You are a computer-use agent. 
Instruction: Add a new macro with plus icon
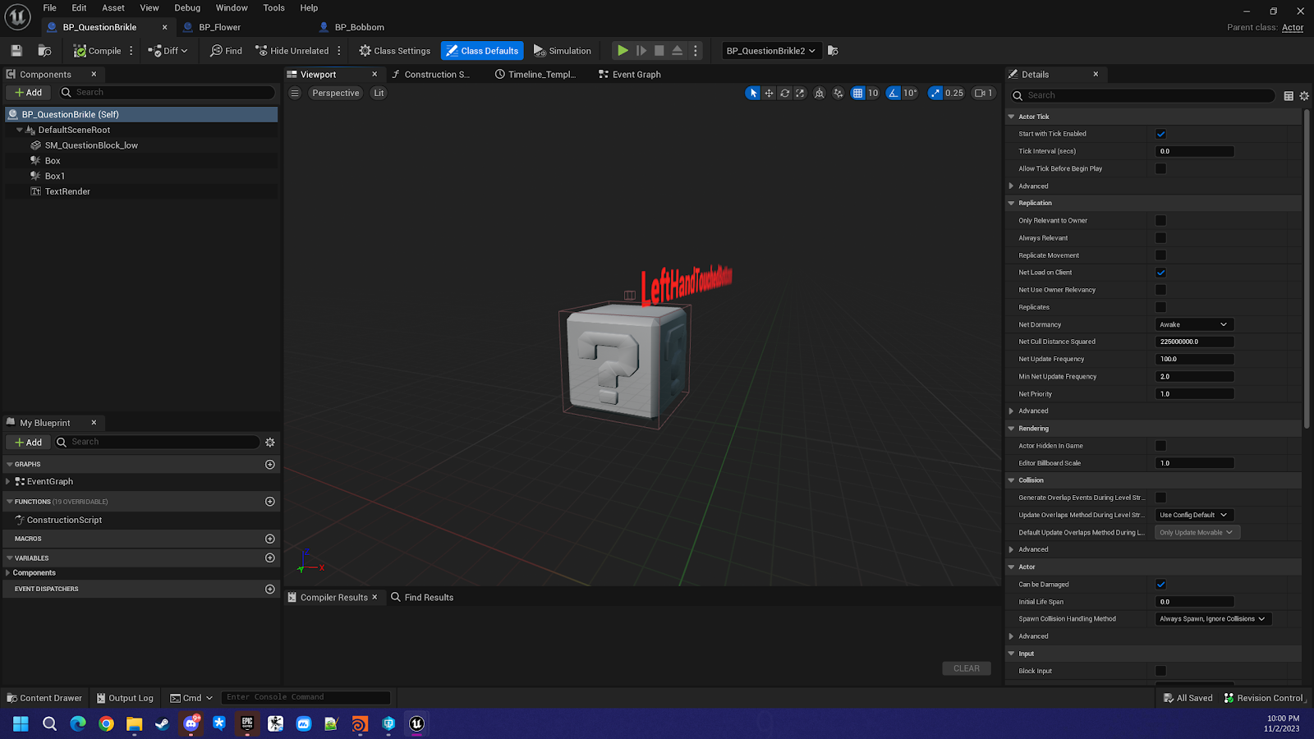[269, 539]
